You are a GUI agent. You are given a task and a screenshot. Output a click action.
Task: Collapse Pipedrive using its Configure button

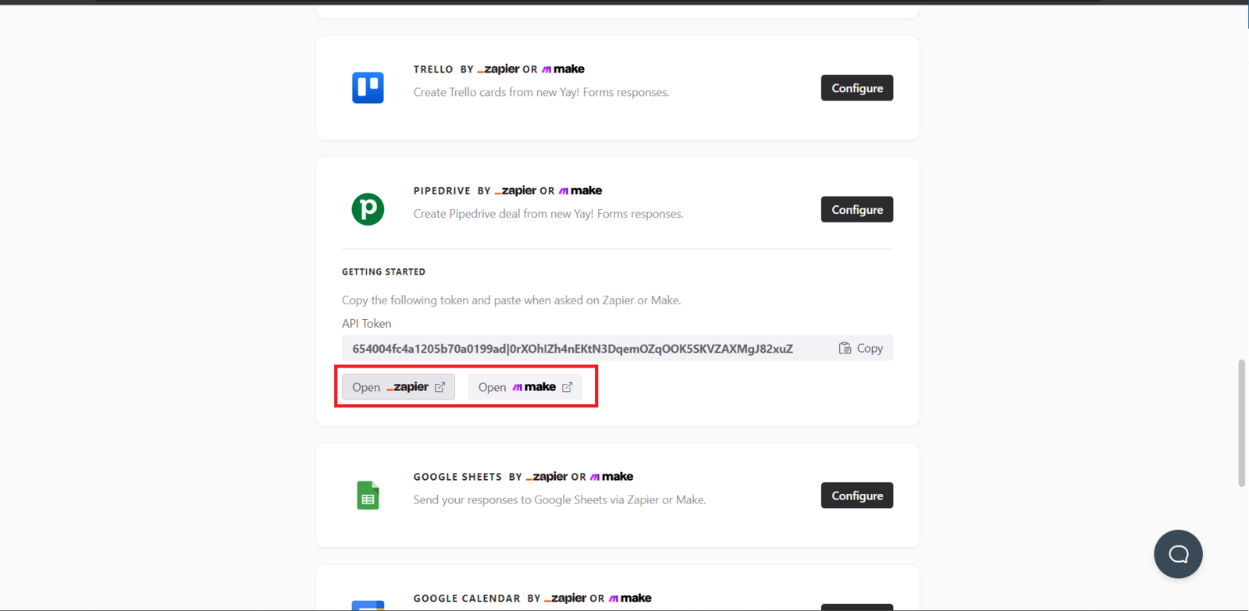pos(856,210)
